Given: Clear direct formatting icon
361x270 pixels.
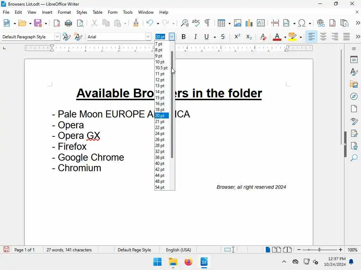Looking at the screenshot, I should pos(263,37).
